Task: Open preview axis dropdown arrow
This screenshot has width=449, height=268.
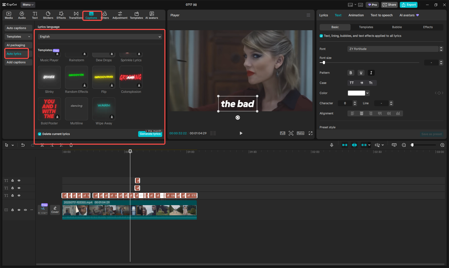Action: click(383, 145)
